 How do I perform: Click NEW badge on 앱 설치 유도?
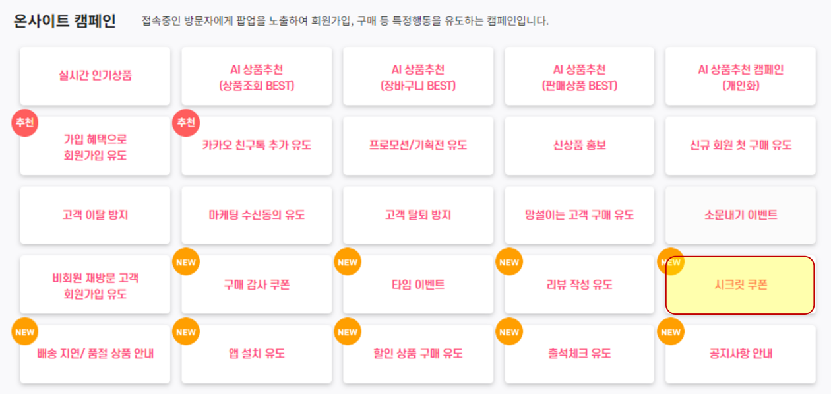(186, 332)
